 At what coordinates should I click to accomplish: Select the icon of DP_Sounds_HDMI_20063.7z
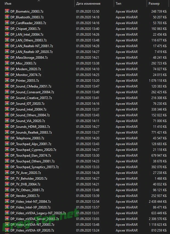tap(7, 126)
